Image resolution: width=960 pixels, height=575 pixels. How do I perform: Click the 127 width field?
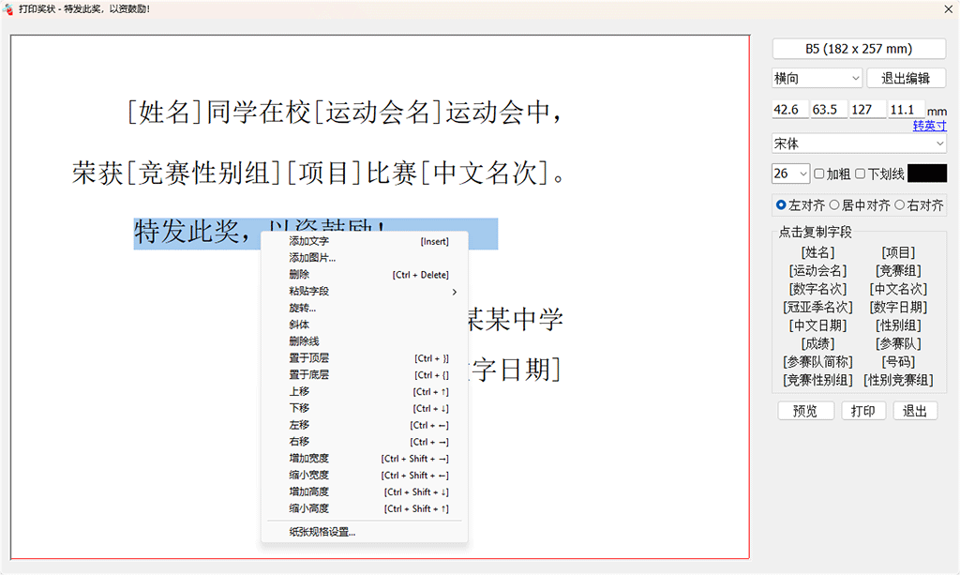coord(867,110)
